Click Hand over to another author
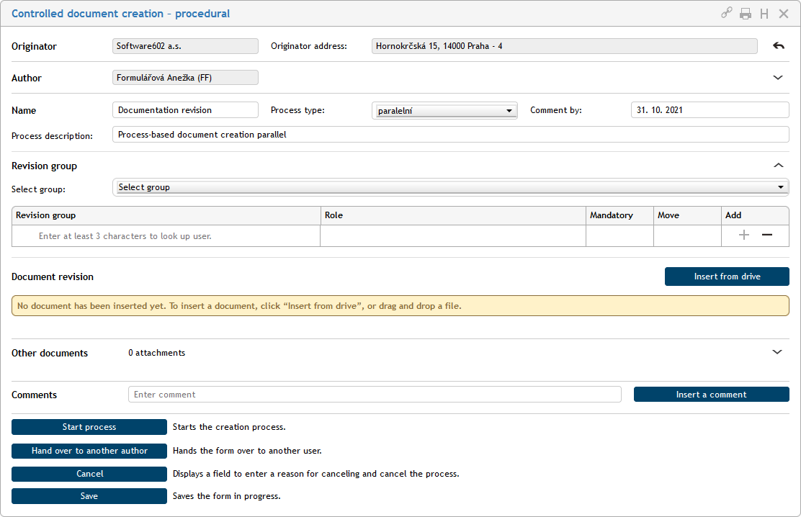Viewport: 801px width, 517px height. [x=89, y=451]
